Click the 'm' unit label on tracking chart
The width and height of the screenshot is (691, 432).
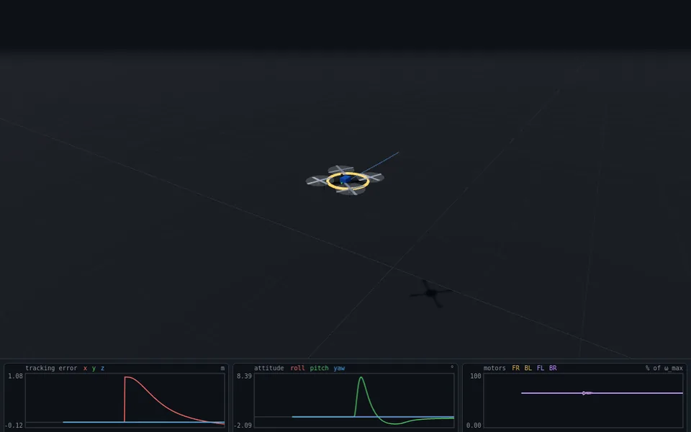pos(222,368)
